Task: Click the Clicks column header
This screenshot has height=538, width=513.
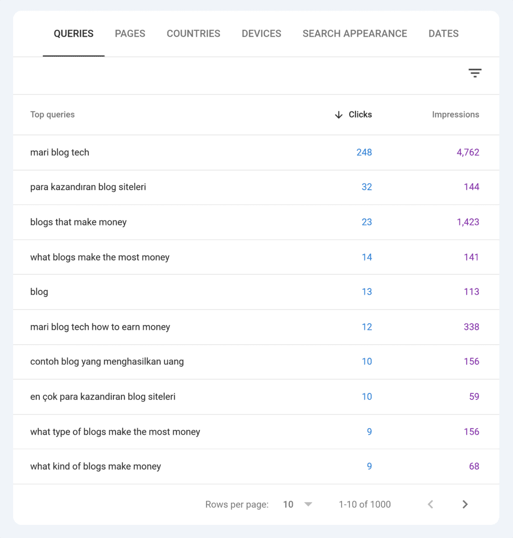Action: (360, 115)
